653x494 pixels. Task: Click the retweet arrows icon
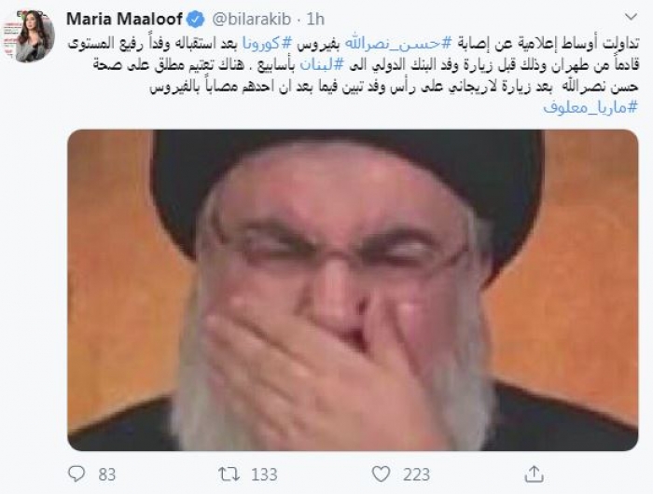[x=229, y=473]
